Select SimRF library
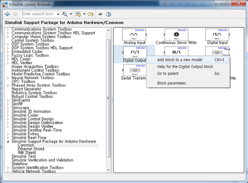This screenshot has width=248, height=183. point(17,104)
